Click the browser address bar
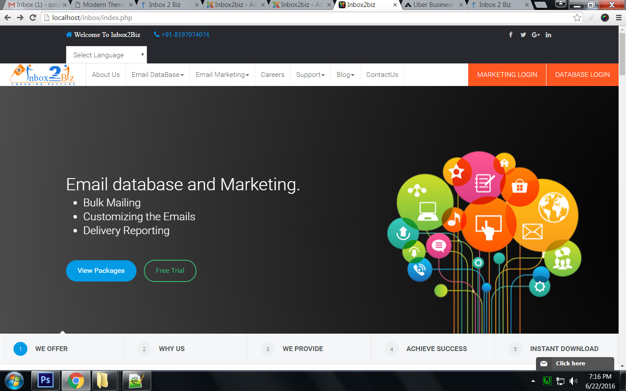This screenshot has width=626, height=391. (x=304, y=18)
